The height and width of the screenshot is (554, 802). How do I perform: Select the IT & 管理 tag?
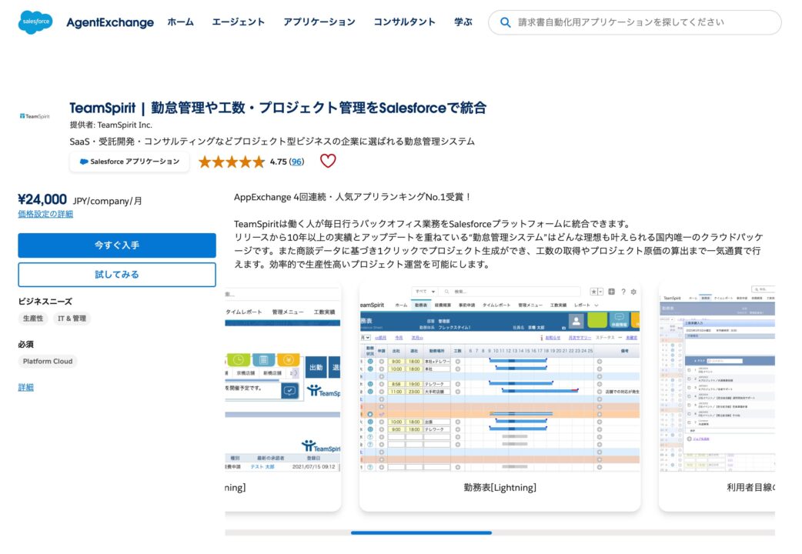[72, 319]
